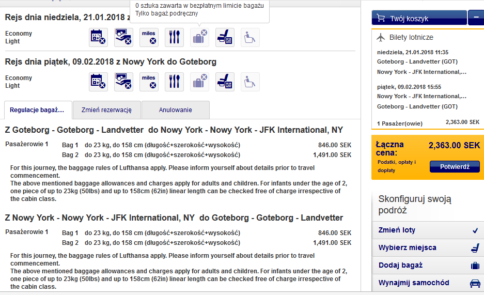The height and width of the screenshot is (295, 484).
Task: Click the checkmark beside Zmień loty
Action: tap(475, 230)
